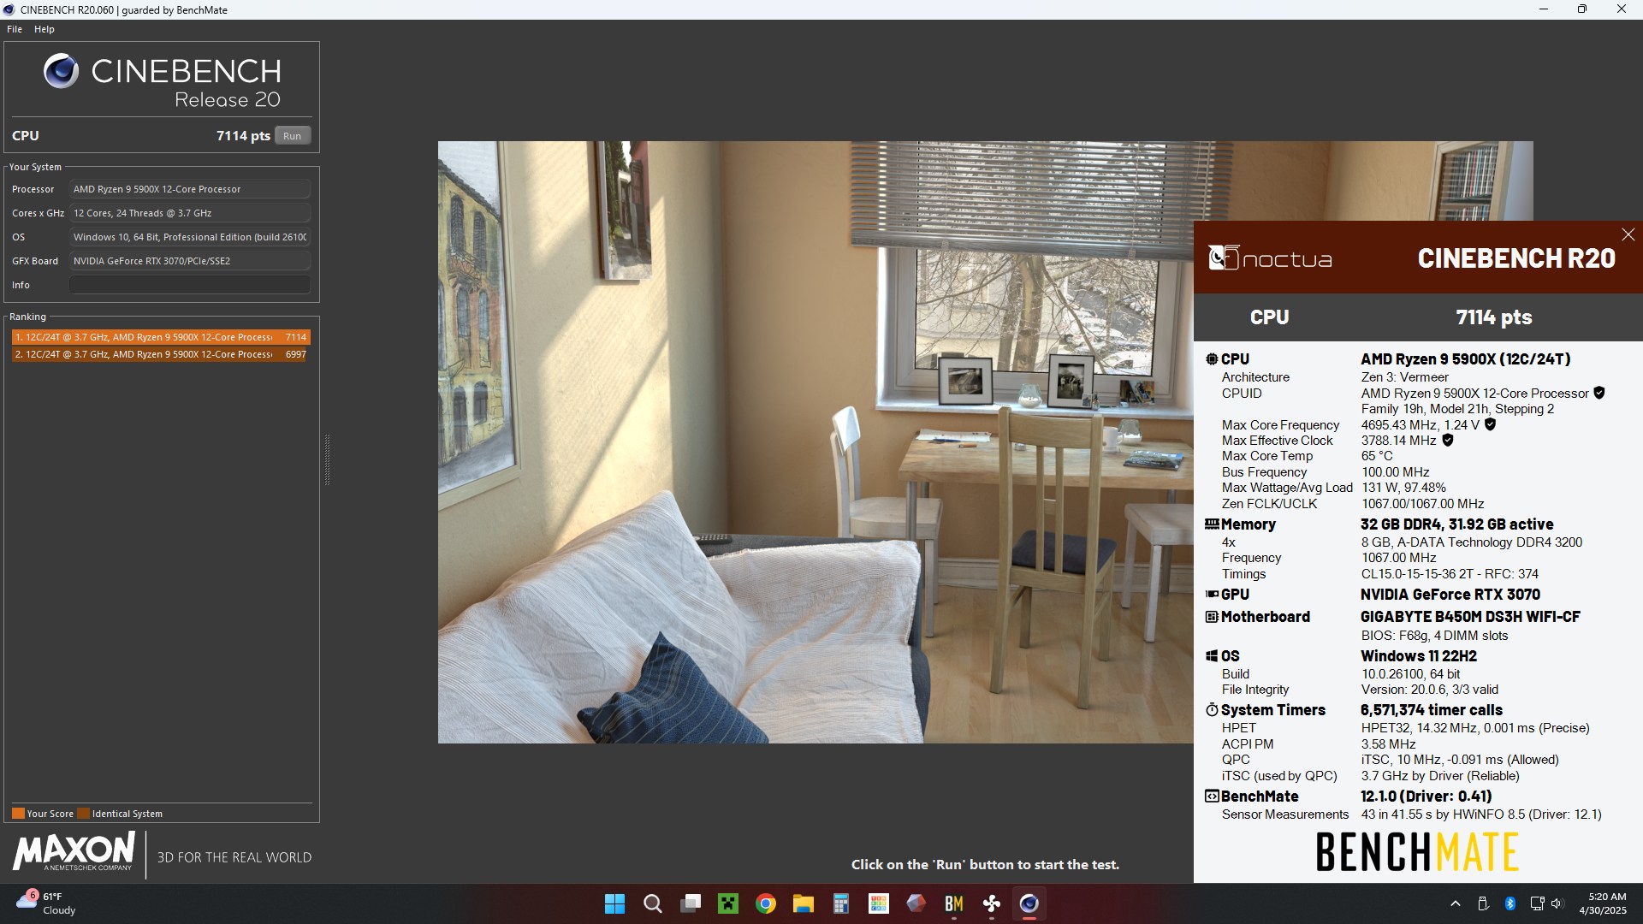
Task: Open the weather widget showing 61°F Cloudy
Action: [46, 903]
